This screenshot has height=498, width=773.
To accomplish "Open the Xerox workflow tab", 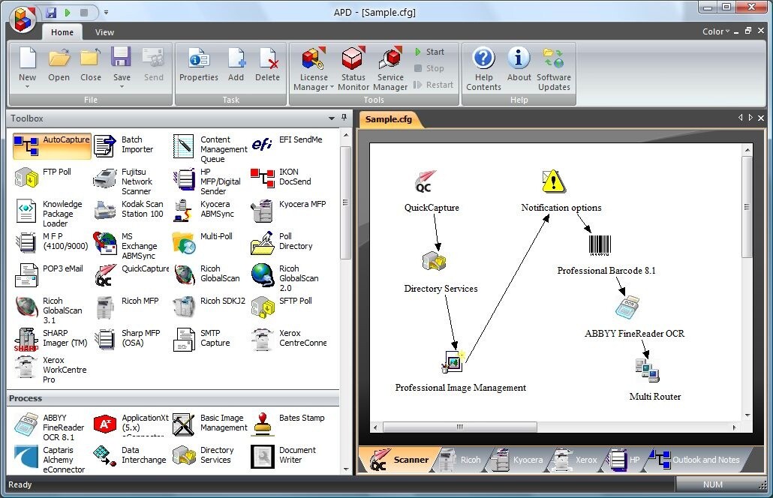I will coord(576,460).
